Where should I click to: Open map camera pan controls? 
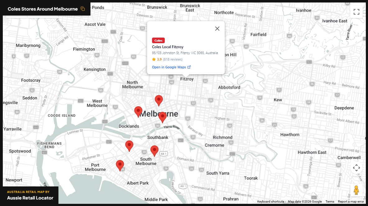[x=356, y=168]
